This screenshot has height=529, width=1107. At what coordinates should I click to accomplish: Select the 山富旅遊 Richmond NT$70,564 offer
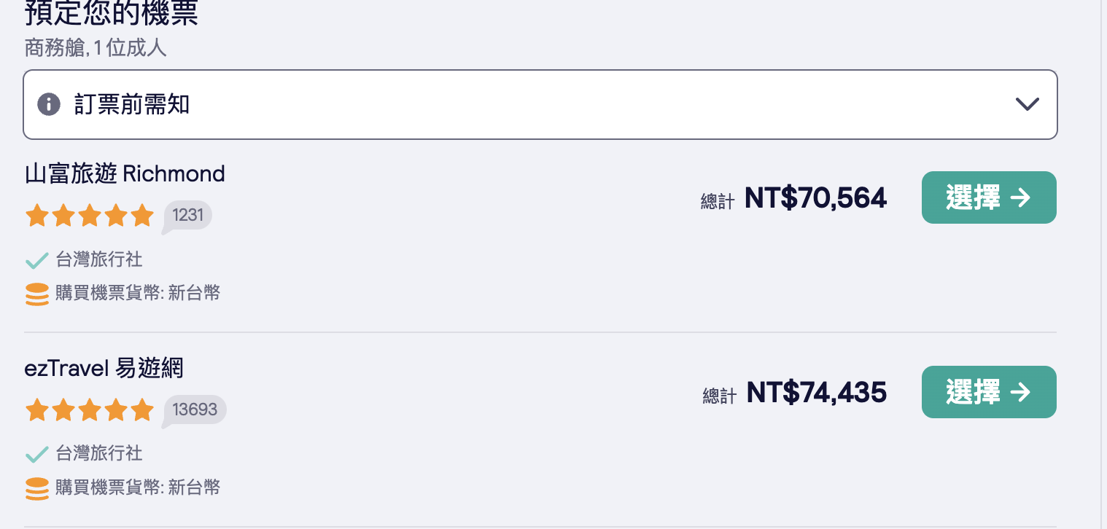[988, 197]
